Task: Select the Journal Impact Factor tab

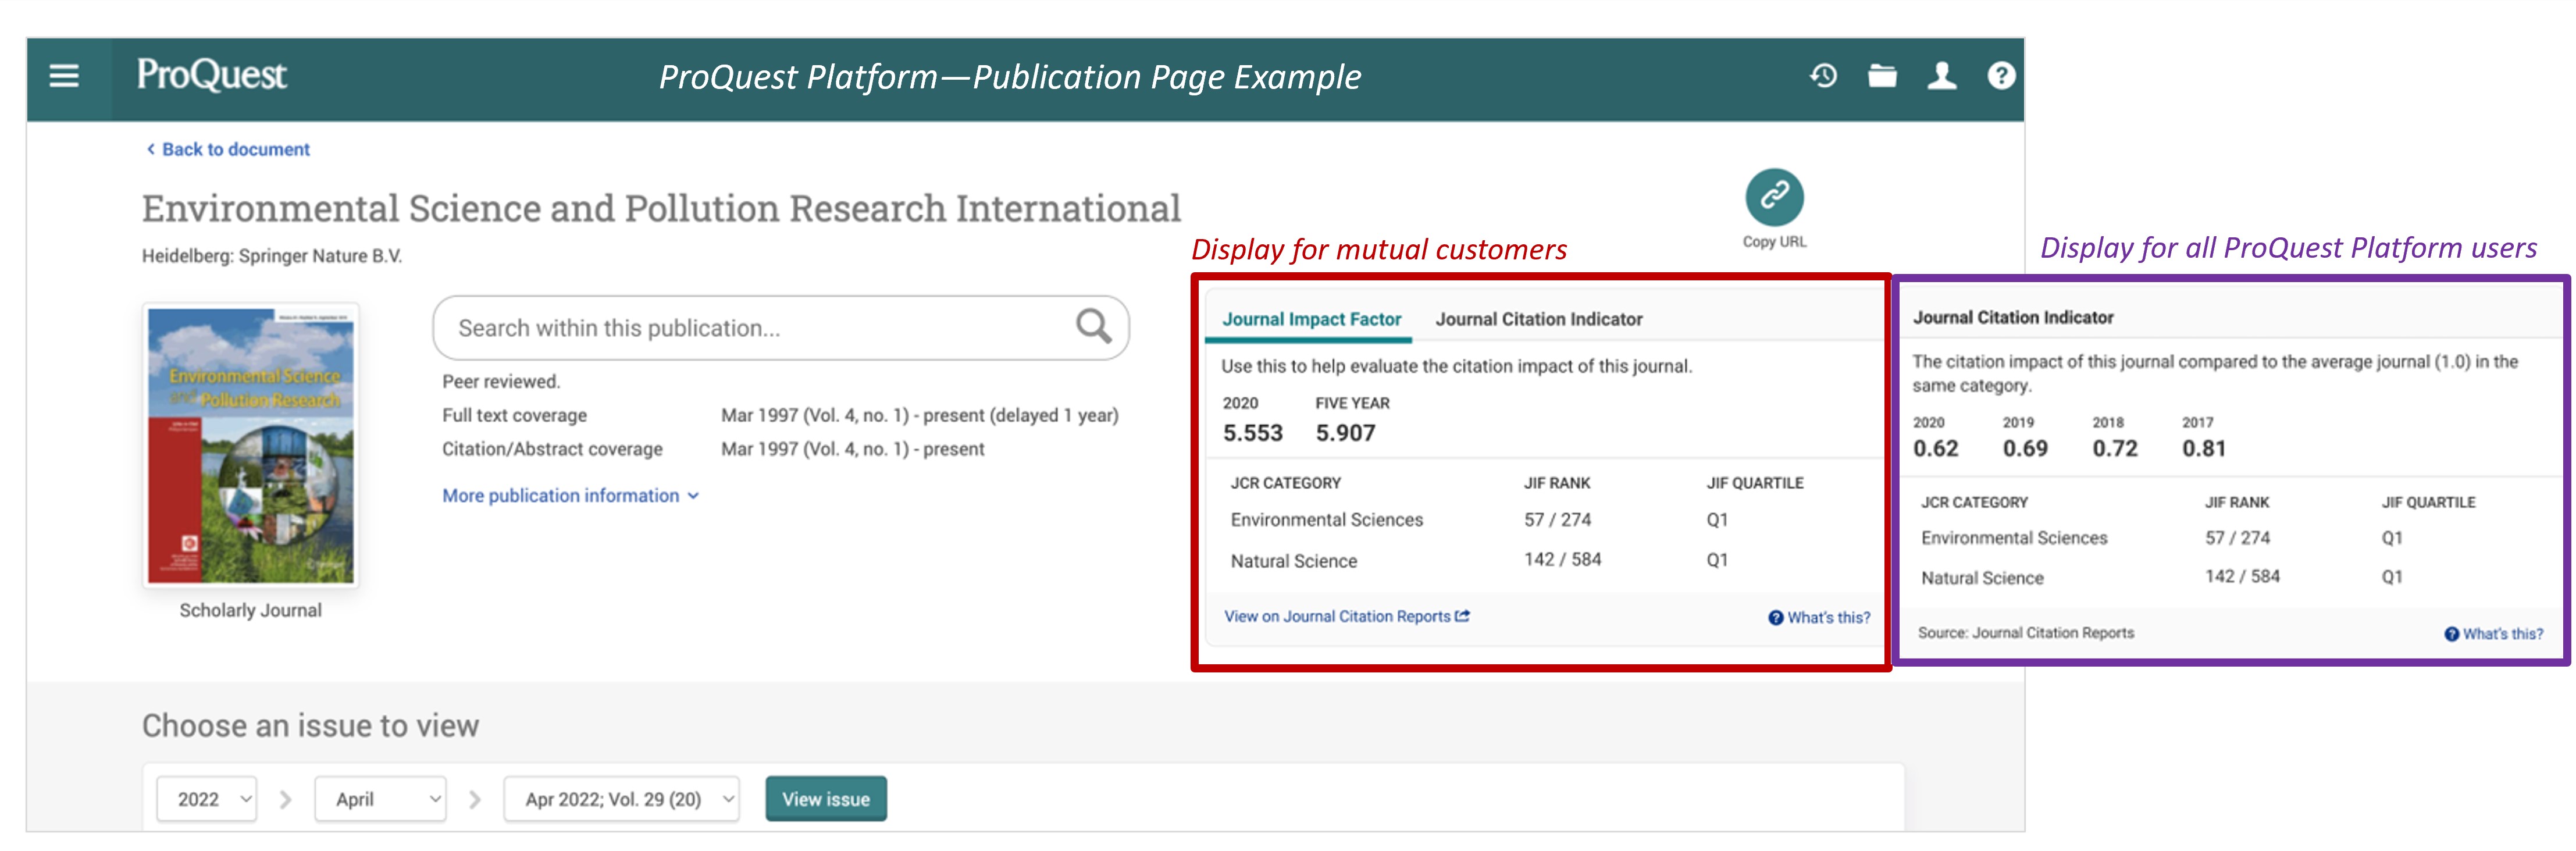Action: pos(1311,319)
